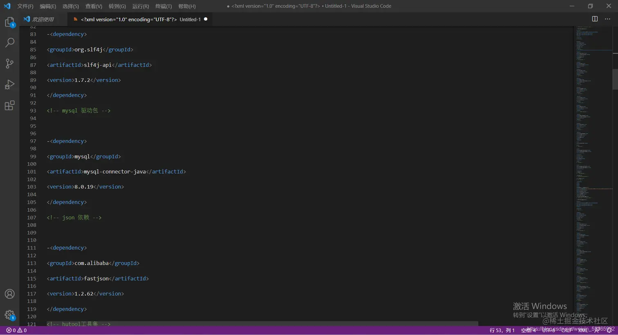Place cursor on the com.alibaba groupId line
618x335 pixels.
pos(93,263)
